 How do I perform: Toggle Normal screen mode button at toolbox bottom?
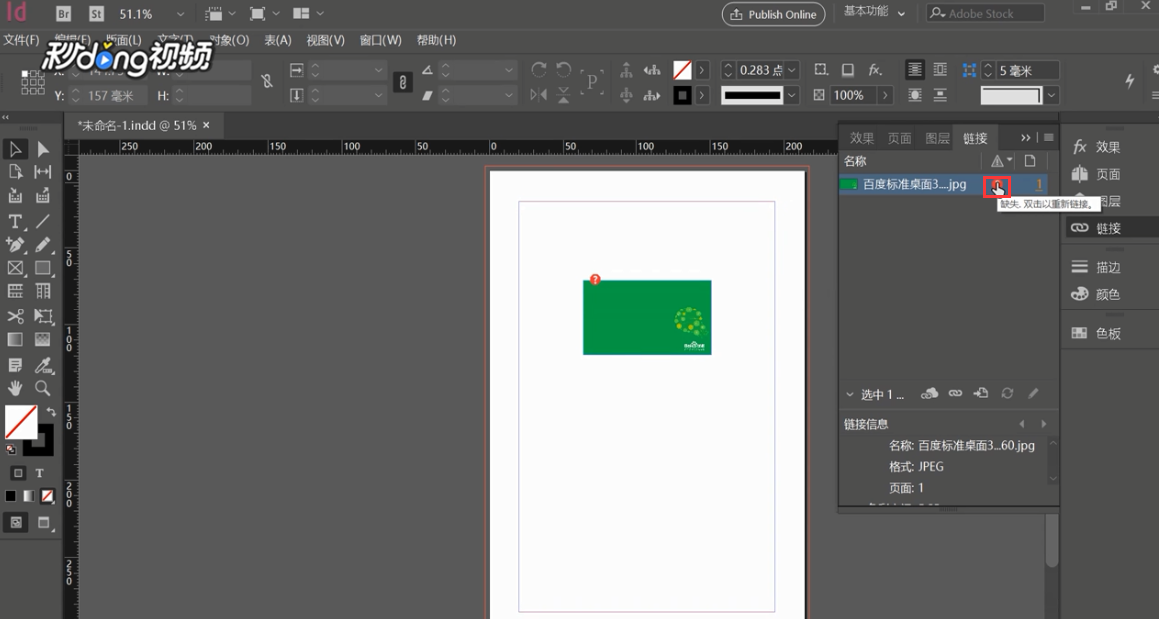16,523
